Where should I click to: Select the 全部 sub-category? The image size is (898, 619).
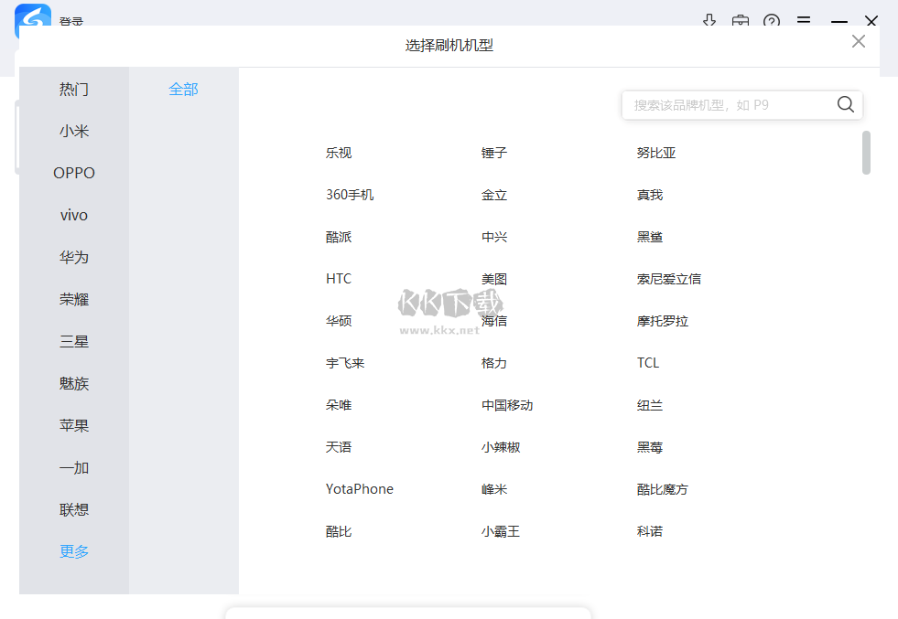183,90
